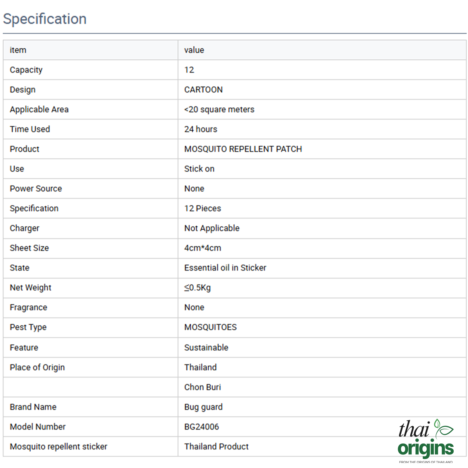
Task: Select the 'Bug guard' brand name value
Action: pyautogui.click(x=203, y=407)
